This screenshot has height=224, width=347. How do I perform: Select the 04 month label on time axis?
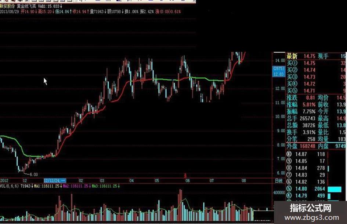click(131, 181)
